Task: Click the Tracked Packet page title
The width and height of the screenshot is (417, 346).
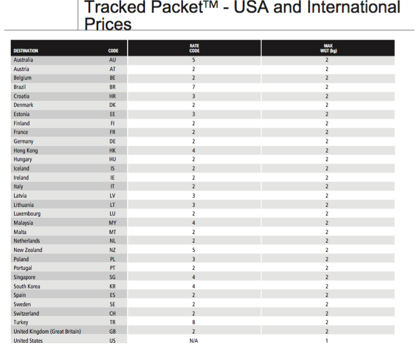Action: (242, 15)
